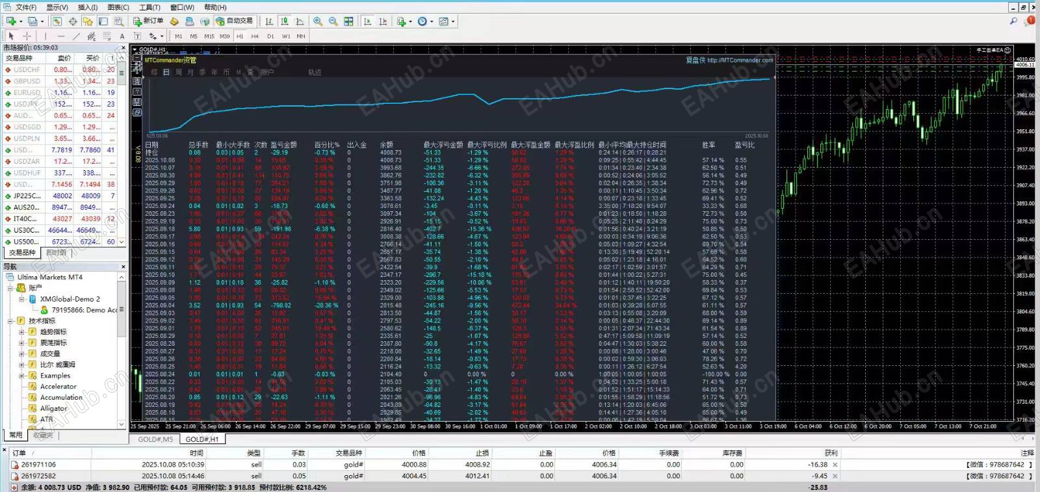This screenshot has width=1040, height=492.
Task: Switch timeframe to W1
Action: (286, 36)
